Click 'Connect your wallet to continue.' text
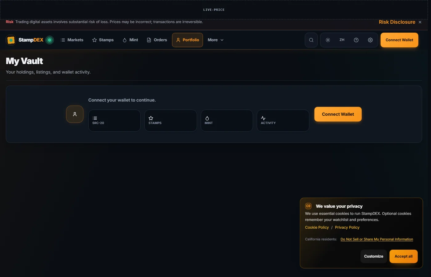Viewport: 431px width, 277px height. click(122, 100)
